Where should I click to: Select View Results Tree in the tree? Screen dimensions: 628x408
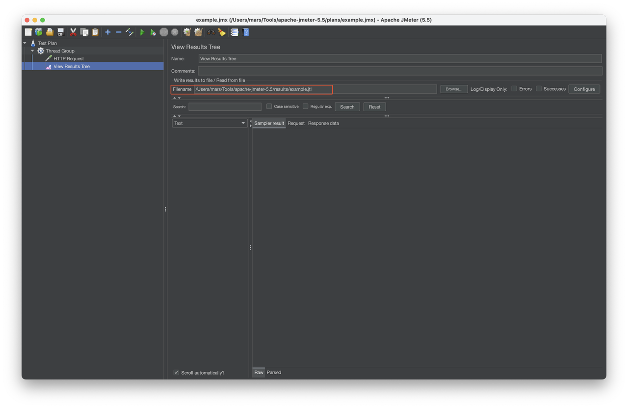[x=72, y=66]
